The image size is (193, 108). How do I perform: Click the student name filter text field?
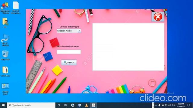pos(69,52)
